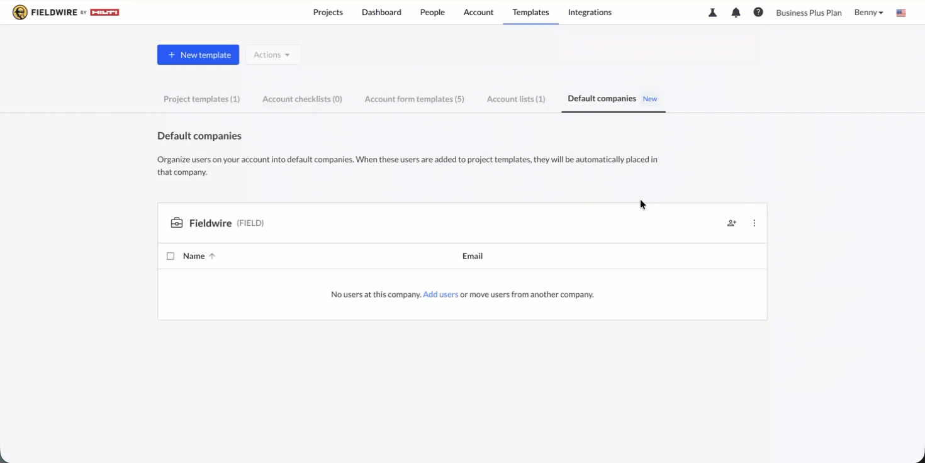
Task: Open the Account lists tab
Action: pos(516,99)
